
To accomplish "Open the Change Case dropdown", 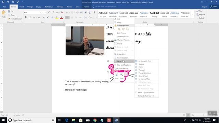I will pyautogui.click(x=57, y=13).
